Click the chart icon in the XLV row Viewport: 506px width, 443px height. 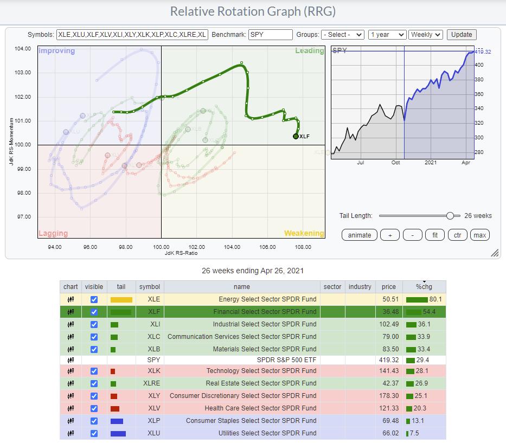point(71,408)
